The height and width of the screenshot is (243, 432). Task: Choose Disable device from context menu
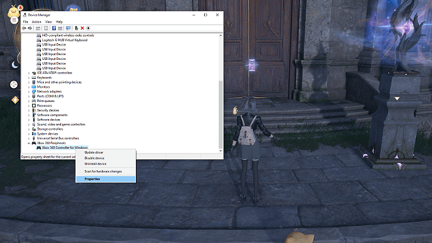[106, 158]
